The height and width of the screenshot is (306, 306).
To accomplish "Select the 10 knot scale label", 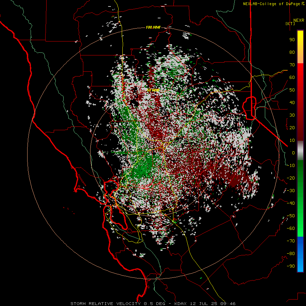I will point(292,140).
